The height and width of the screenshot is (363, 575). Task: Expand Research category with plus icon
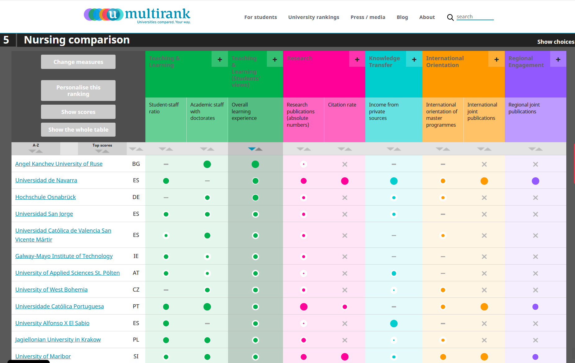point(357,59)
